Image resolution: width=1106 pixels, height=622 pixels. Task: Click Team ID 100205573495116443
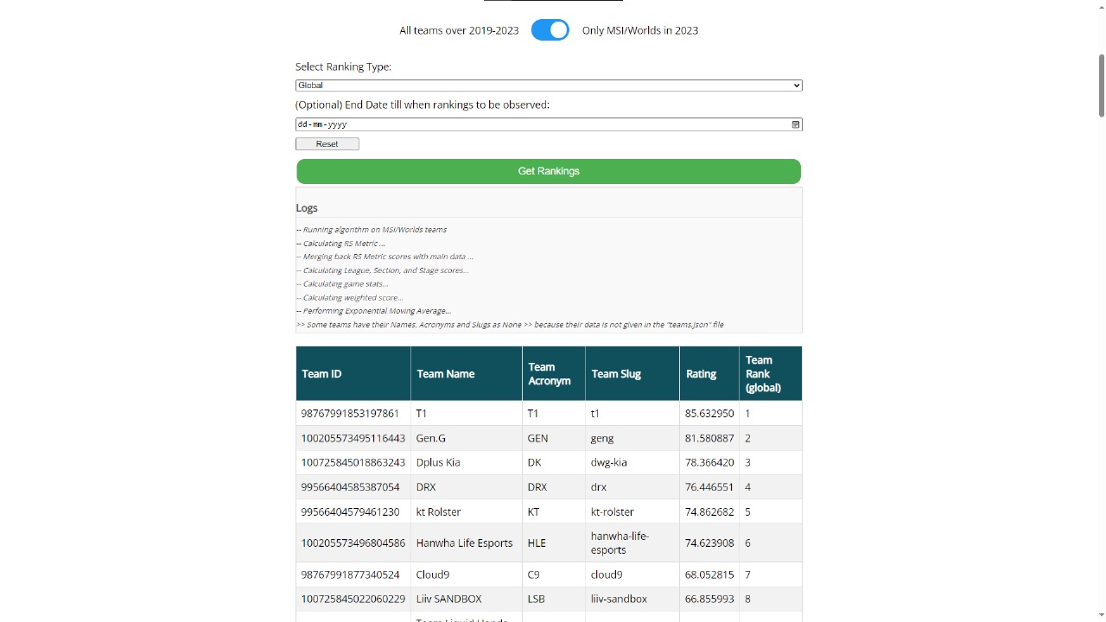(353, 438)
